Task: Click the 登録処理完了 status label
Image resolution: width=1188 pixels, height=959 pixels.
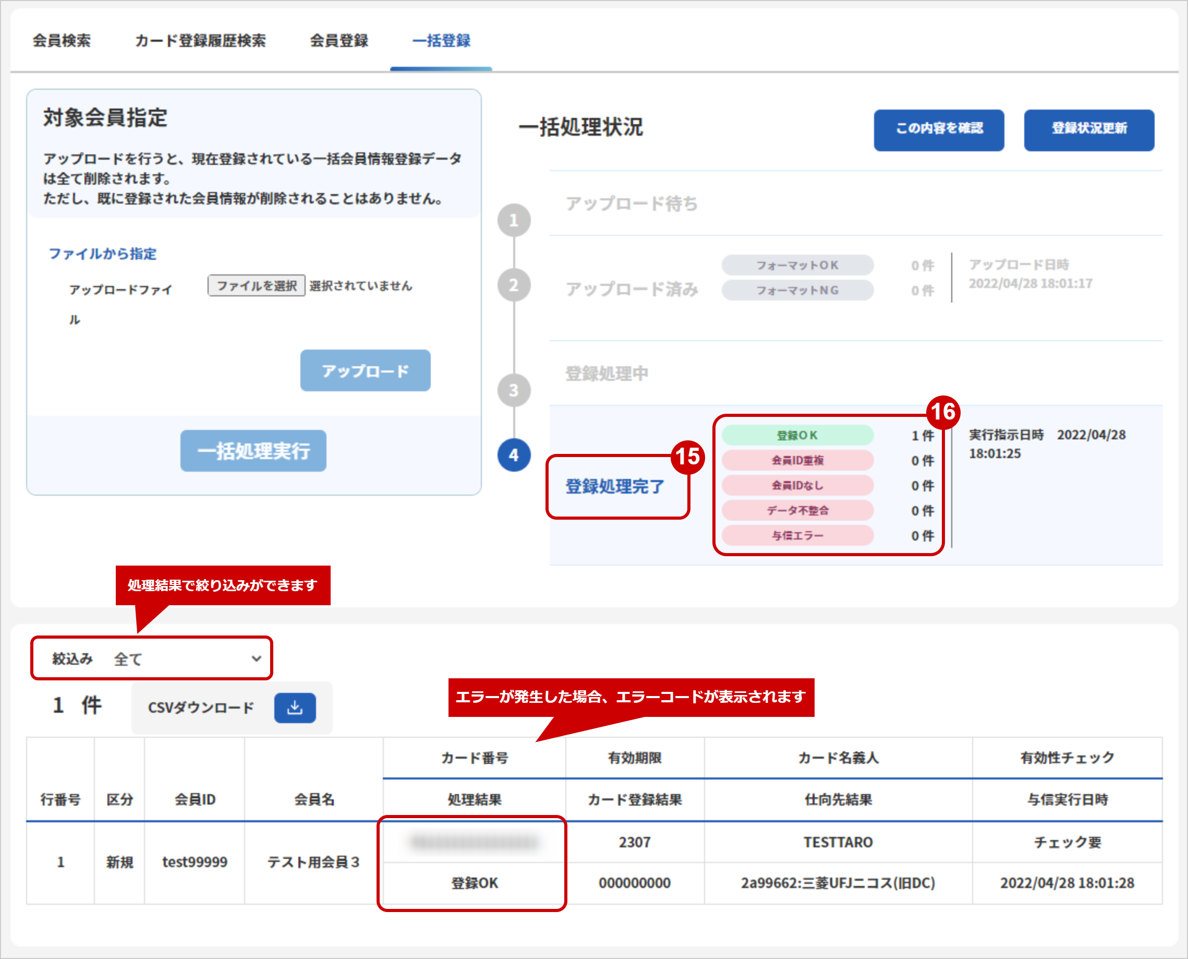Action: [x=615, y=487]
